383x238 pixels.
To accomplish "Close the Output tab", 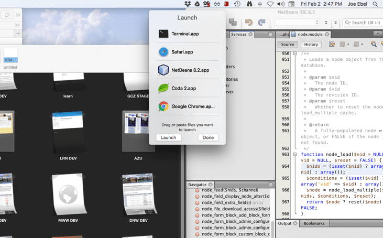I will tap(296, 223).
